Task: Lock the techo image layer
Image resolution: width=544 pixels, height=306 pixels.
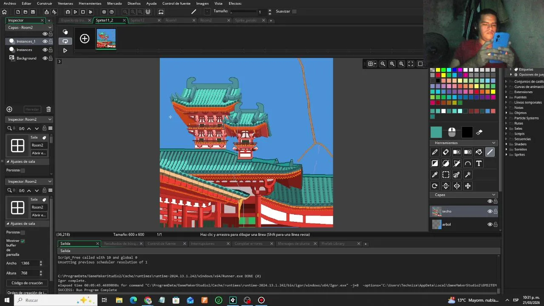Action: pos(496,211)
